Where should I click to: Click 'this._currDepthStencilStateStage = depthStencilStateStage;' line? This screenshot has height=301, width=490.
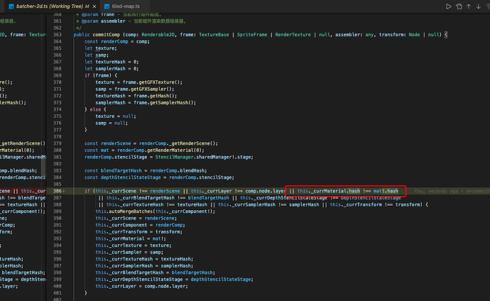[174, 280]
